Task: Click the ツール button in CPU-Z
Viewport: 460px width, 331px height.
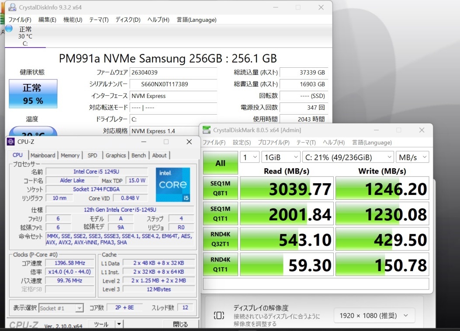Action: [101, 324]
